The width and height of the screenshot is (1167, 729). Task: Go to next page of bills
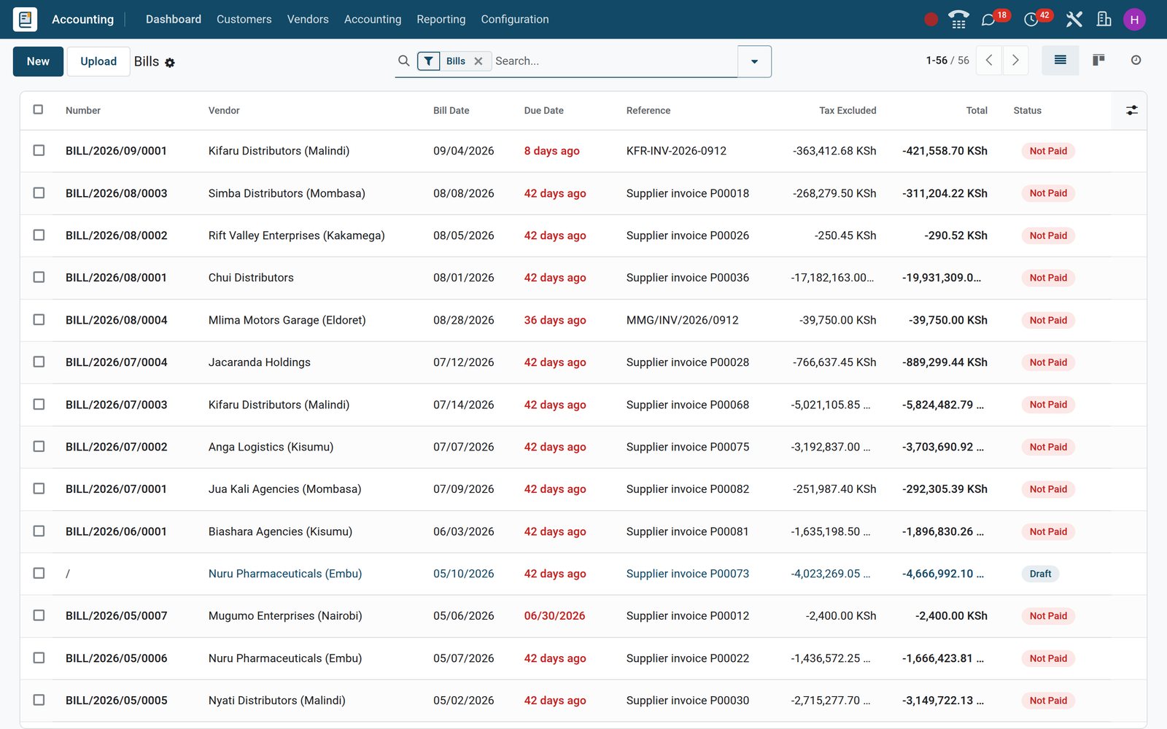(x=1015, y=61)
